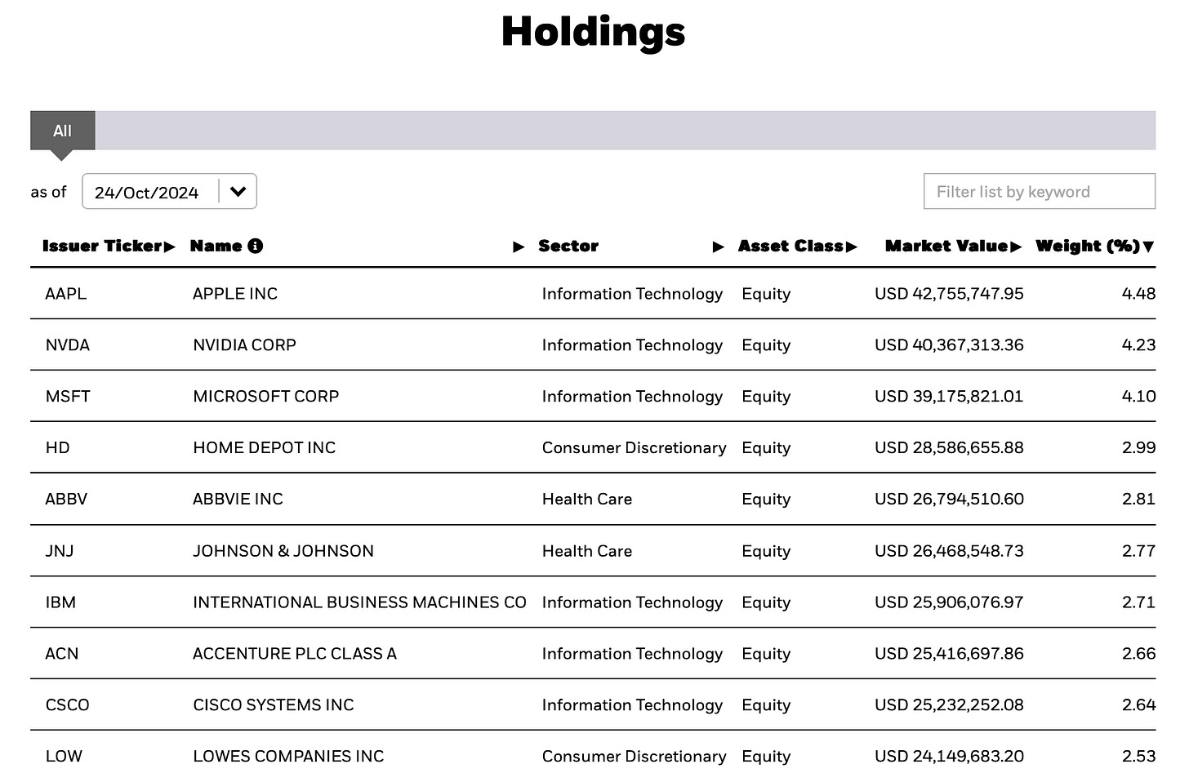Click the IBM ticker cell
This screenshot has height=782, width=1189.
[x=60, y=602]
